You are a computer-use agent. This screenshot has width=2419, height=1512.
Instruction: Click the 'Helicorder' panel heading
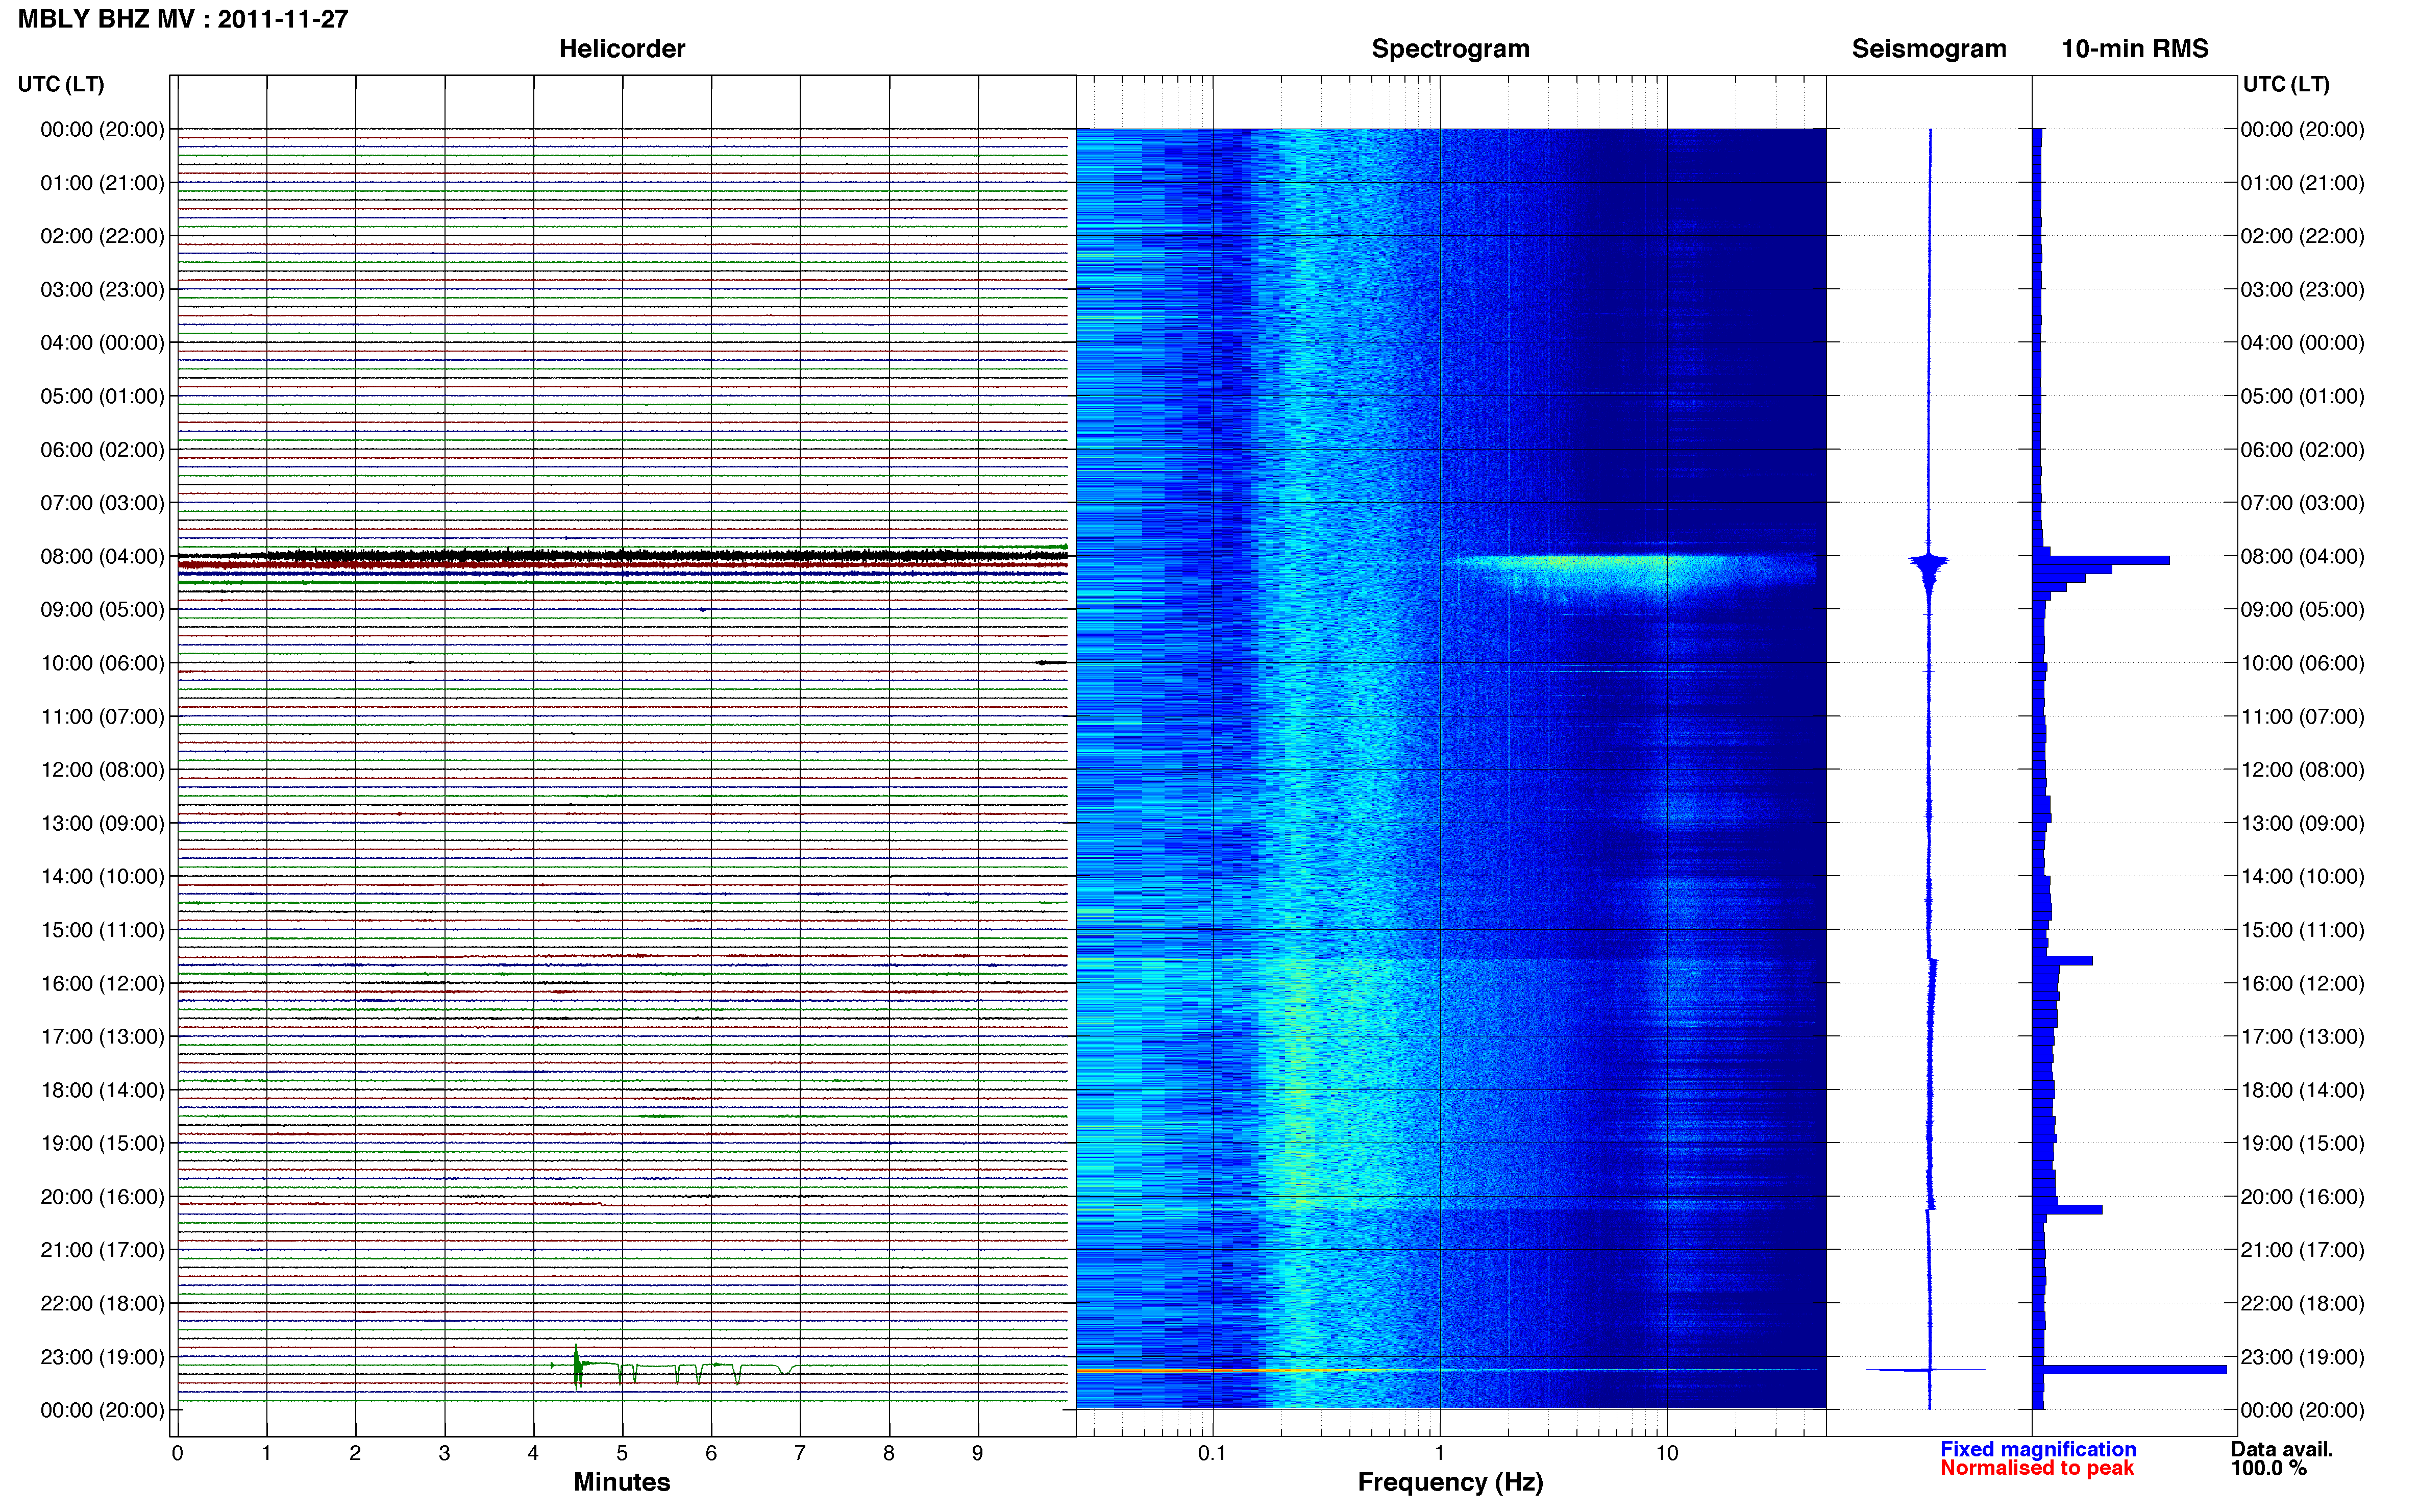(622, 49)
